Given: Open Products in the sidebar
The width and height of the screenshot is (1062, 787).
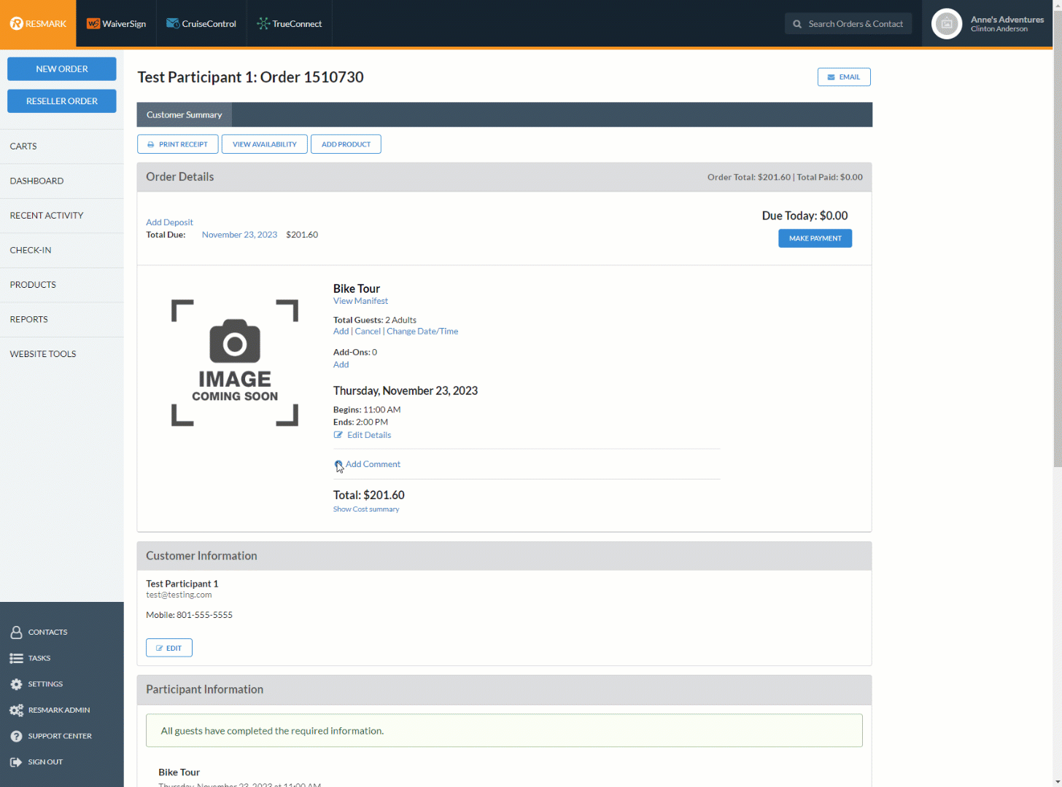Looking at the screenshot, I should [62, 284].
